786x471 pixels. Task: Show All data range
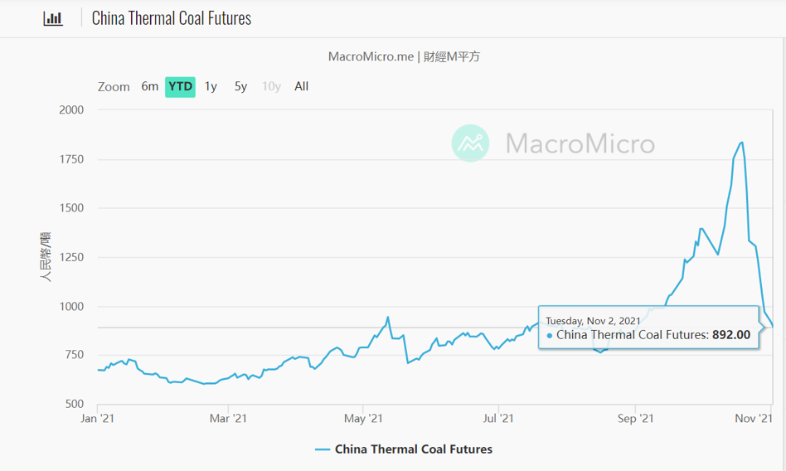coord(301,86)
